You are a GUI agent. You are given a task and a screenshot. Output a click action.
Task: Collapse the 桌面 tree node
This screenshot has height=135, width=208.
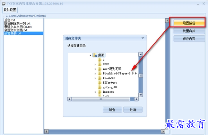[x=90, y=55]
